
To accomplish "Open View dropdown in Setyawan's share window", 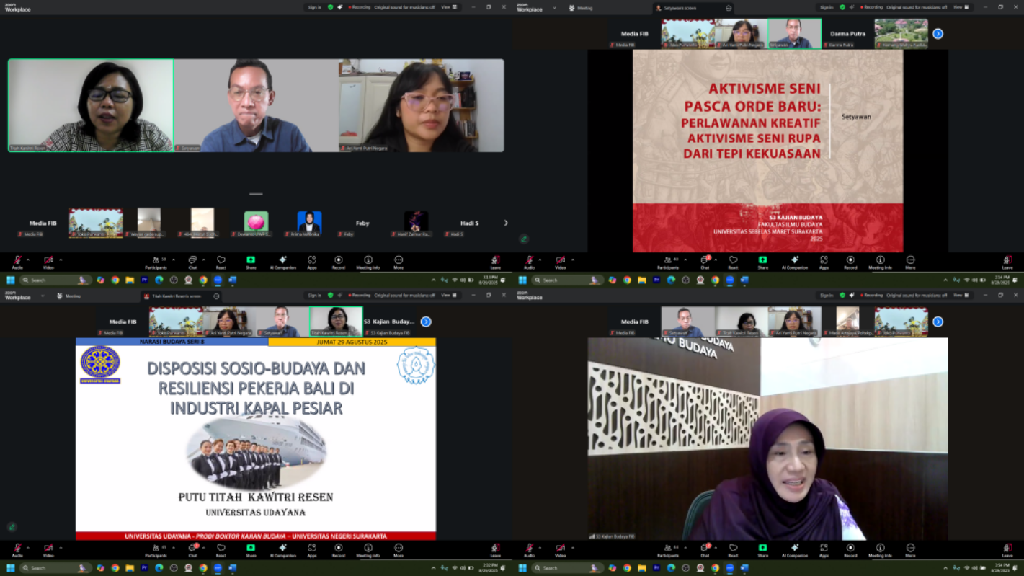I will pos(961,7).
